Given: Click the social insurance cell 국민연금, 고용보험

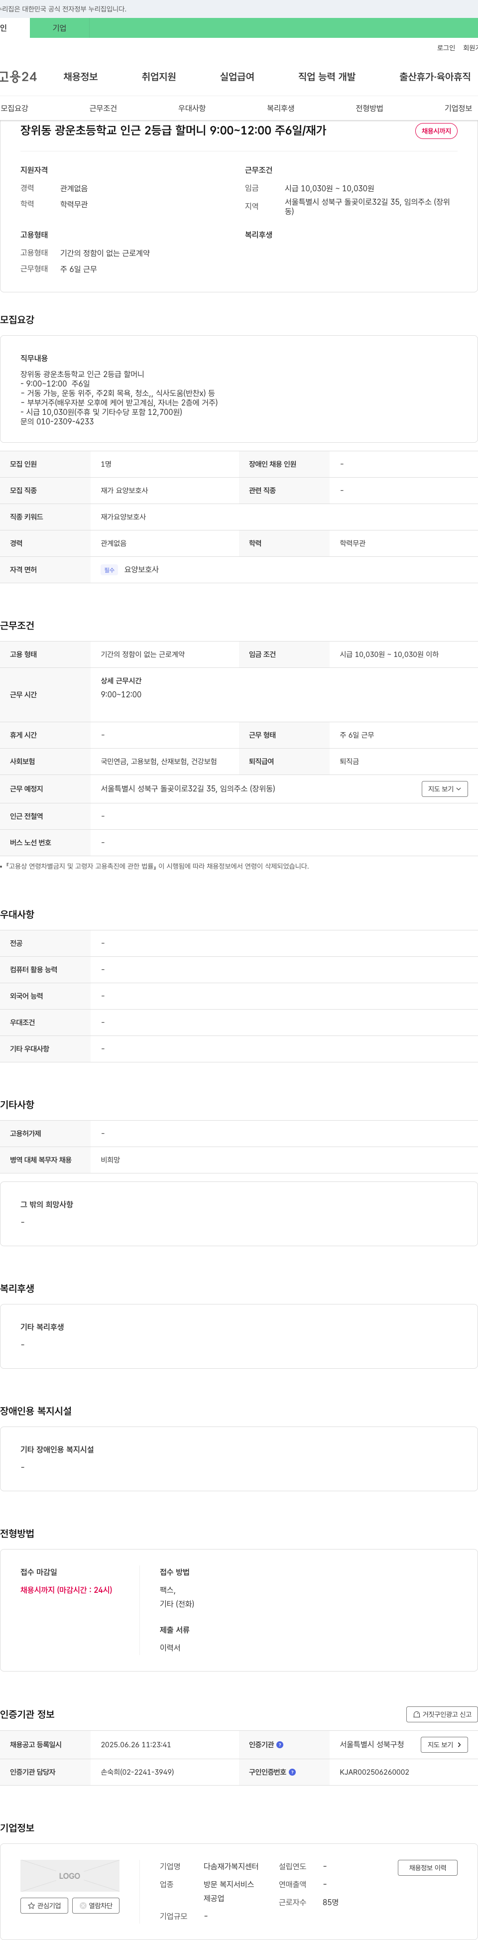Looking at the screenshot, I should [x=159, y=762].
